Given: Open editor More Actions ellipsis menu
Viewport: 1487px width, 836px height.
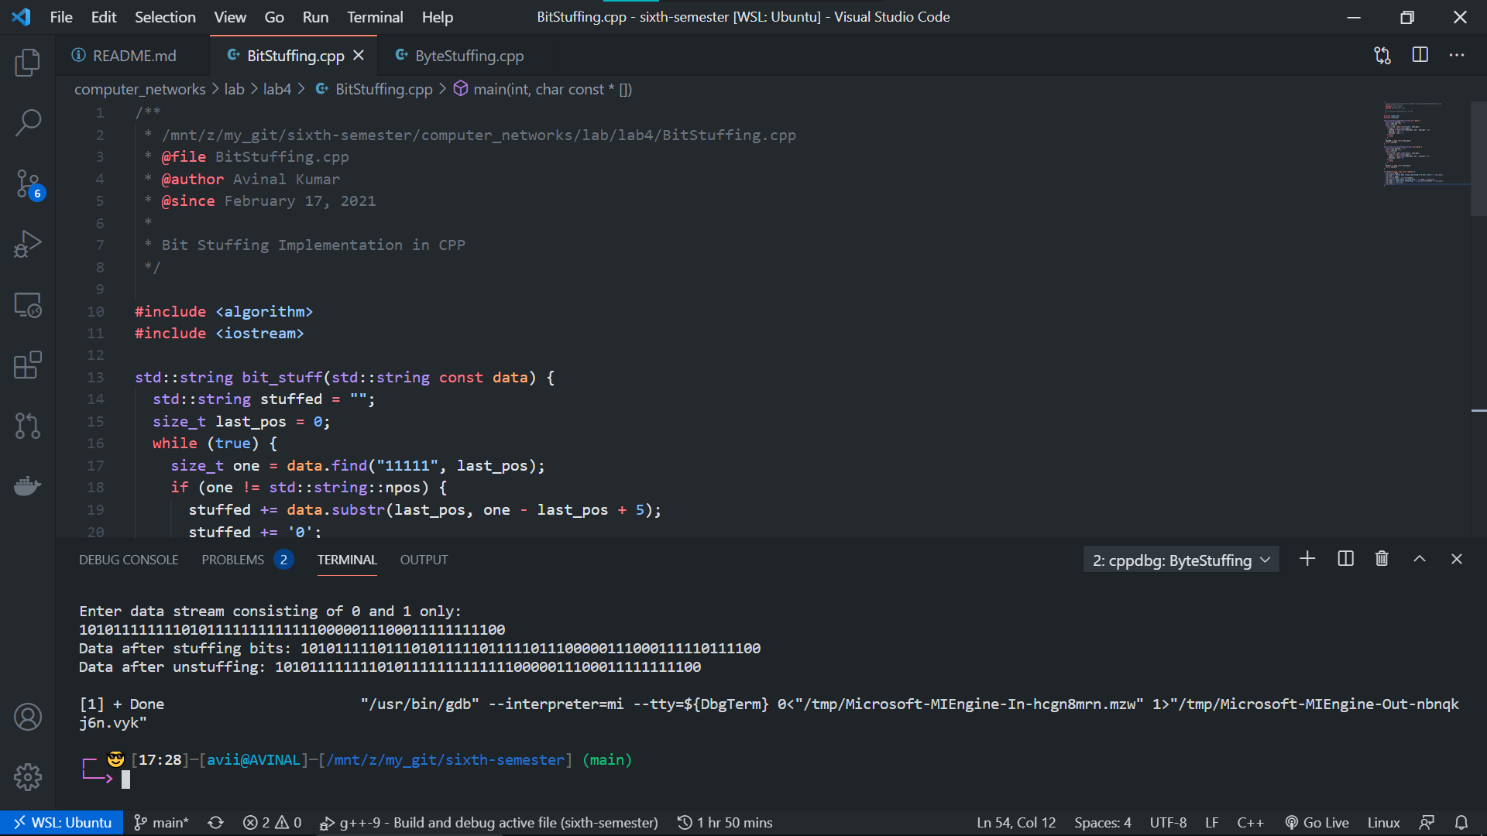Looking at the screenshot, I should pos(1457,55).
